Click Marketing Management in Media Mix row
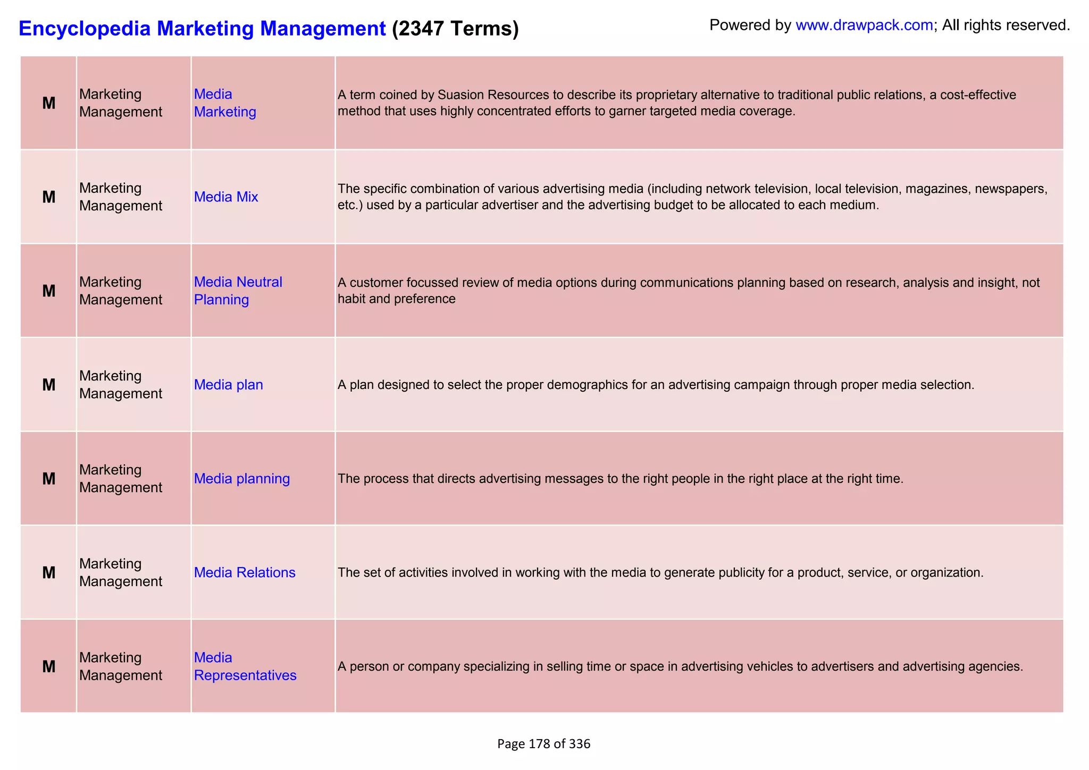The image size is (1089, 770). coord(121,197)
